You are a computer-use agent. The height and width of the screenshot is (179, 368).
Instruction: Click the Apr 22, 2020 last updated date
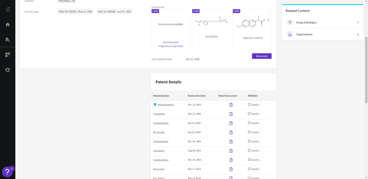[x=193, y=59]
